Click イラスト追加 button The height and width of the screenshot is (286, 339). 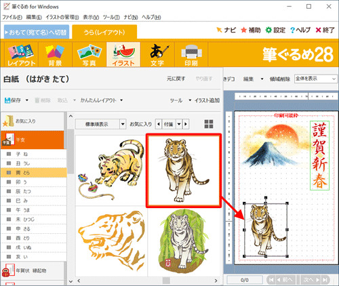pyautogui.click(x=207, y=100)
